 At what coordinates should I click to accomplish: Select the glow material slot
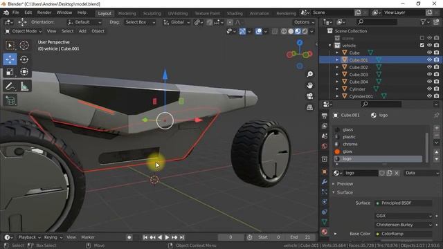point(378,151)
